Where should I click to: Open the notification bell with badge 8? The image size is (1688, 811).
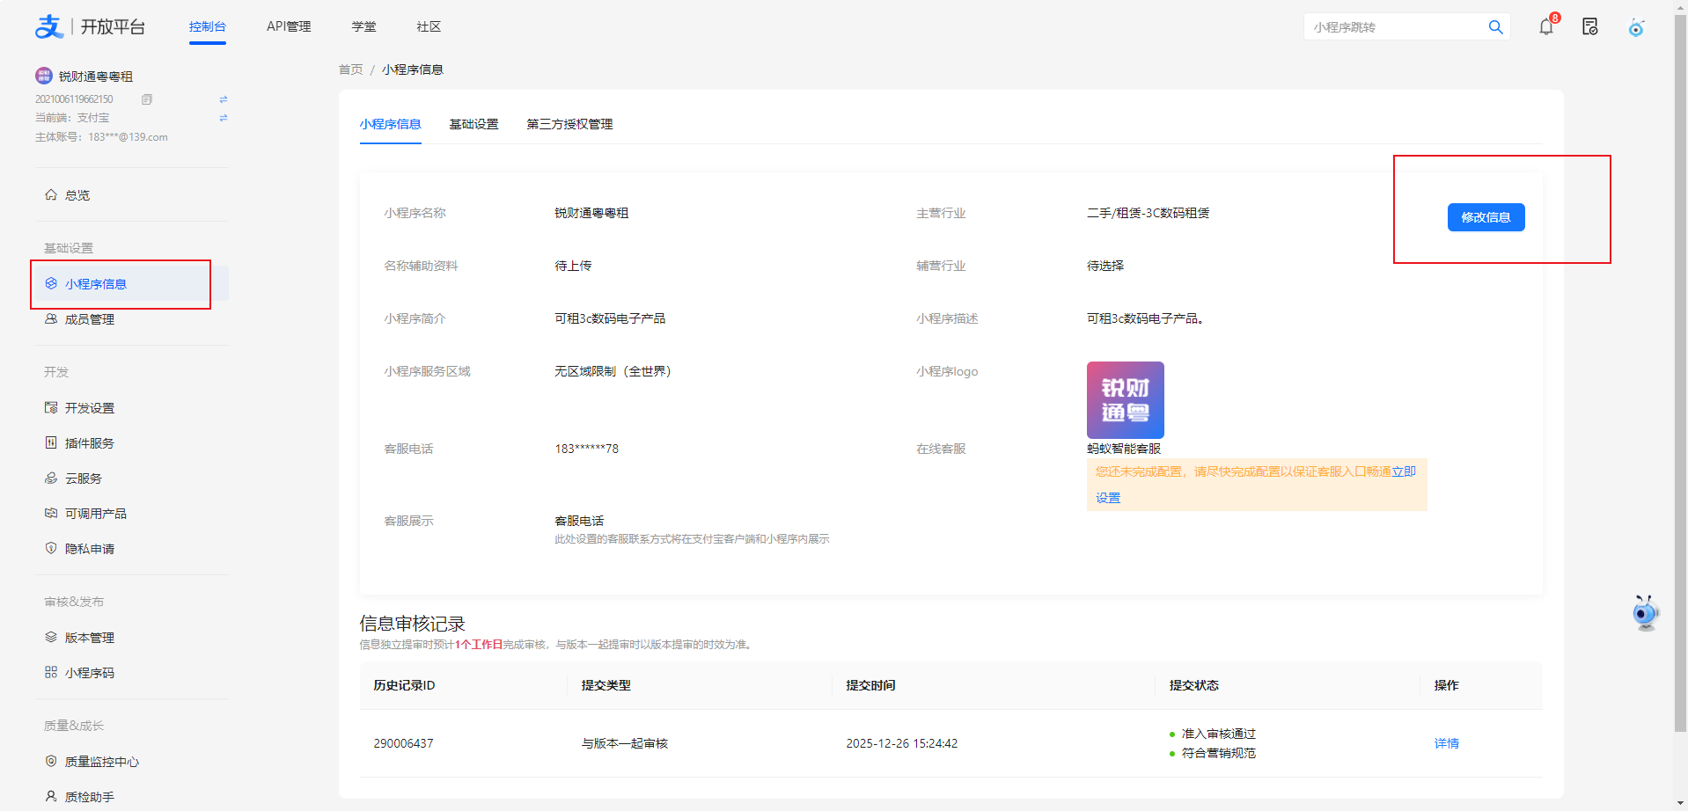(x=1545, y=26)
